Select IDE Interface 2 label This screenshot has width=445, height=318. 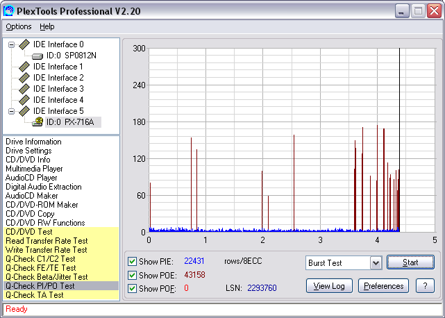point(58,78)
